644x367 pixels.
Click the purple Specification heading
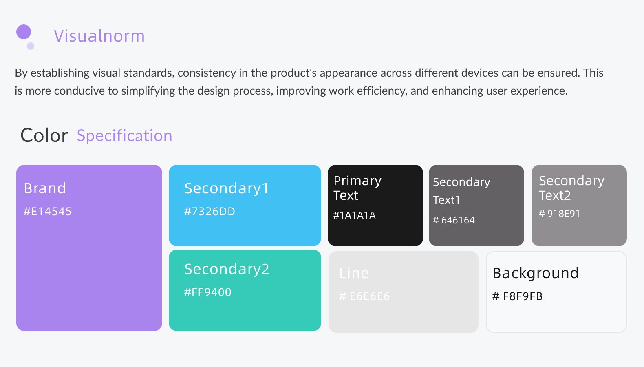(x=124, y=136)
